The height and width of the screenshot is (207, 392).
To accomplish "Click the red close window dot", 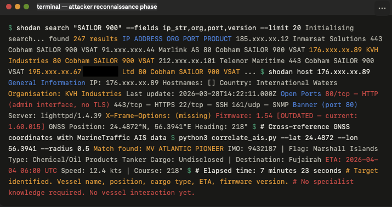I will (x=9, y=7).
